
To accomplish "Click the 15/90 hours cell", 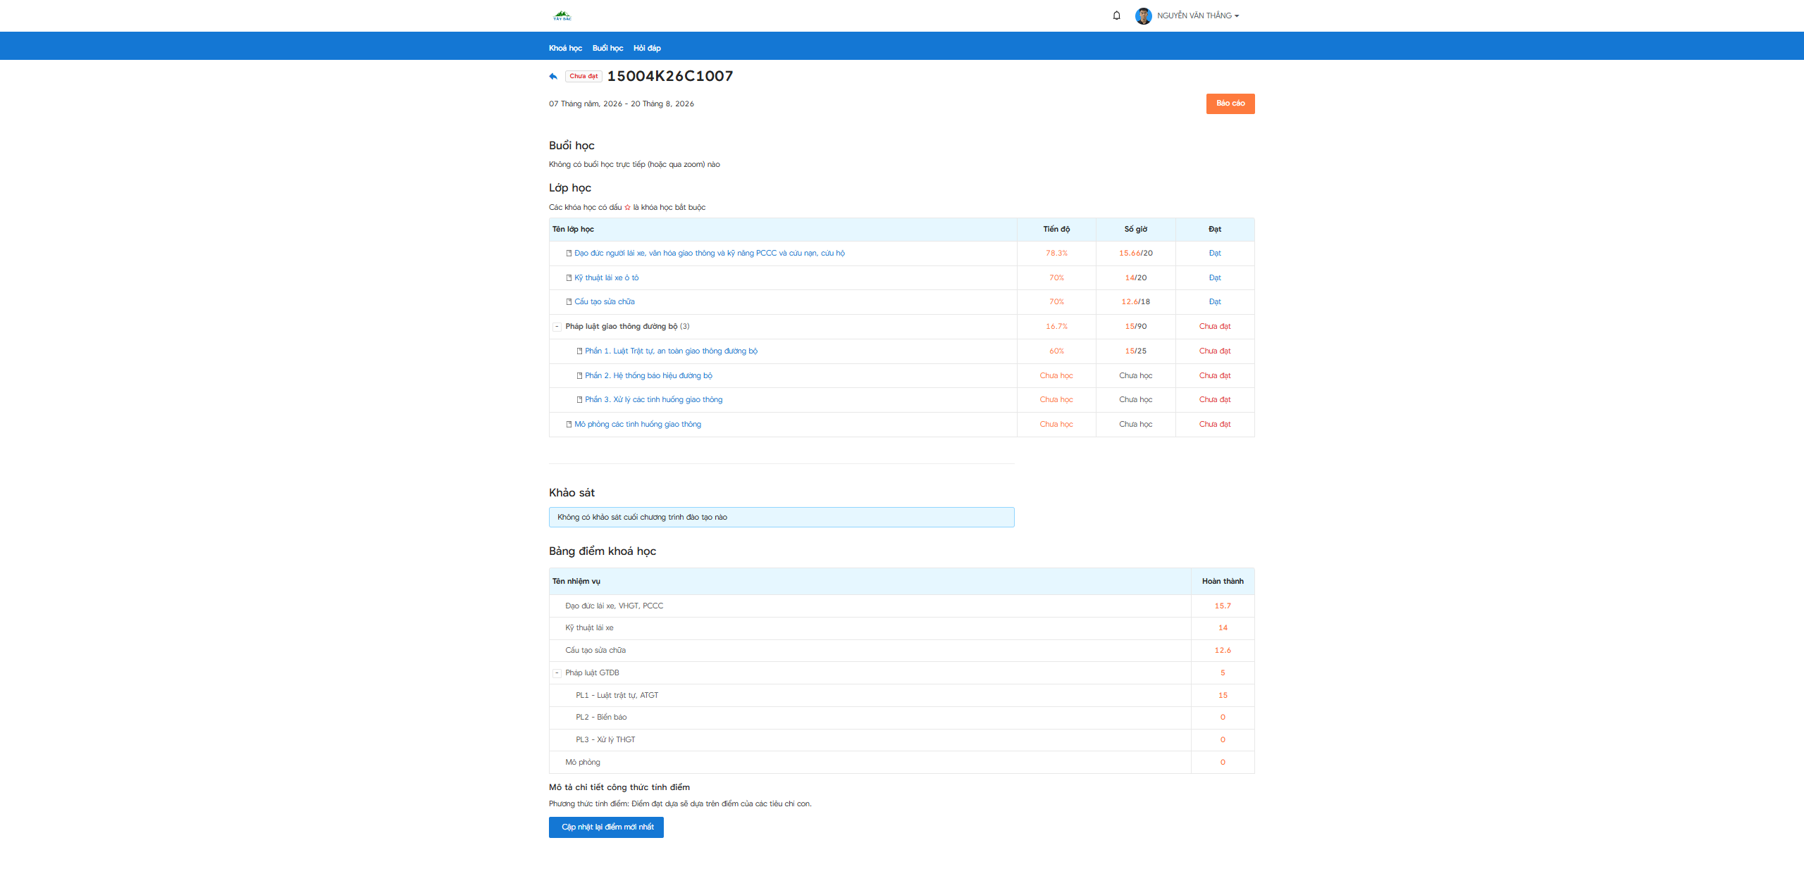I will pos(1136,327).
